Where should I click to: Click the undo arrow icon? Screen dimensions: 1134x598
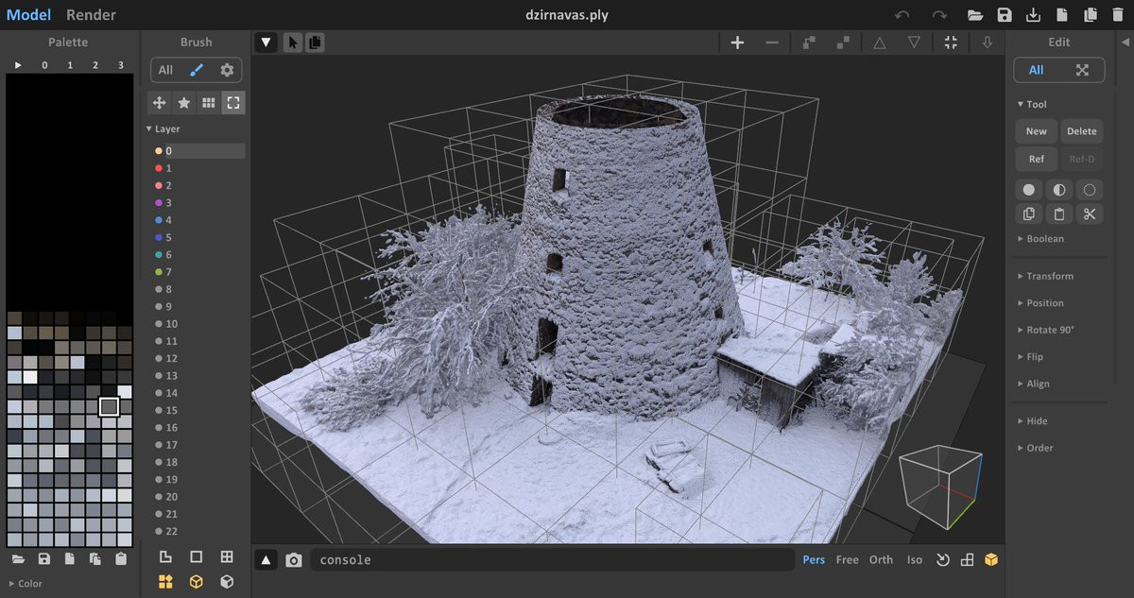902,15
